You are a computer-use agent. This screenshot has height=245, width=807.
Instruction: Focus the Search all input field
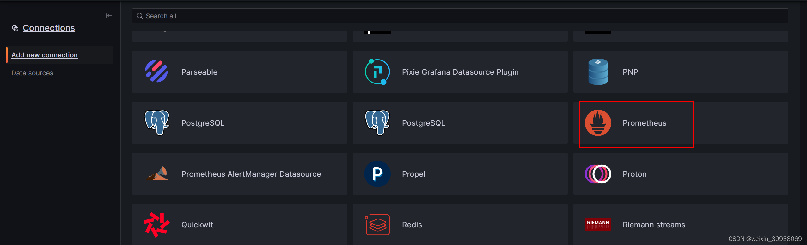[460, 16]
